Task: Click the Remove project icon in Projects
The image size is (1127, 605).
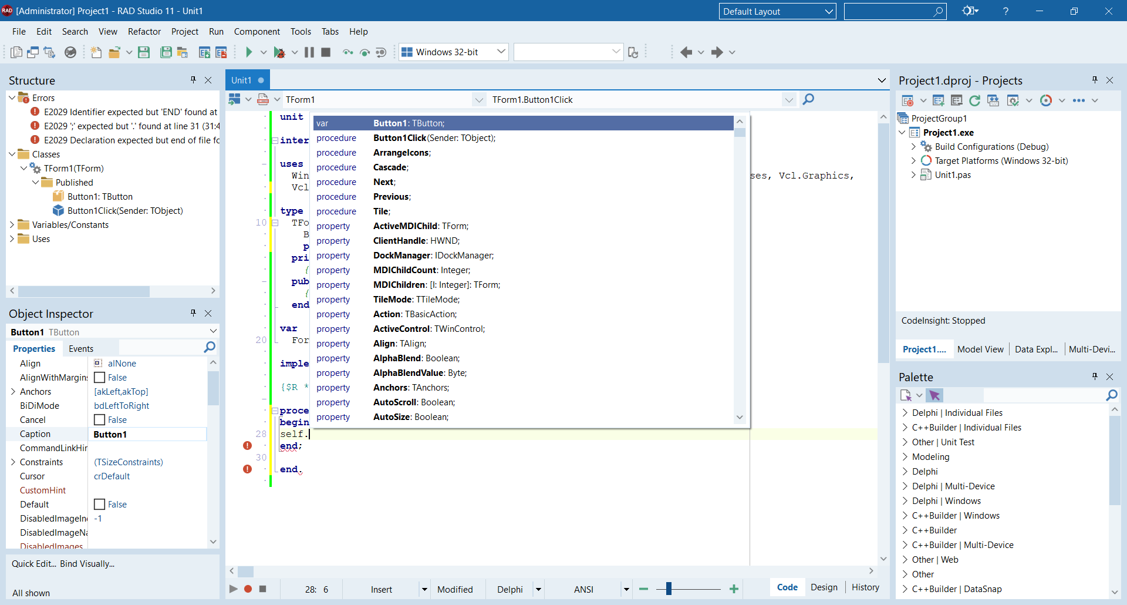Action: [957, 100]
